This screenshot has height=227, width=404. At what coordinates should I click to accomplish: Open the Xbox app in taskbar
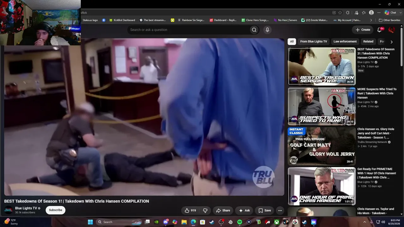pos(276,222)
